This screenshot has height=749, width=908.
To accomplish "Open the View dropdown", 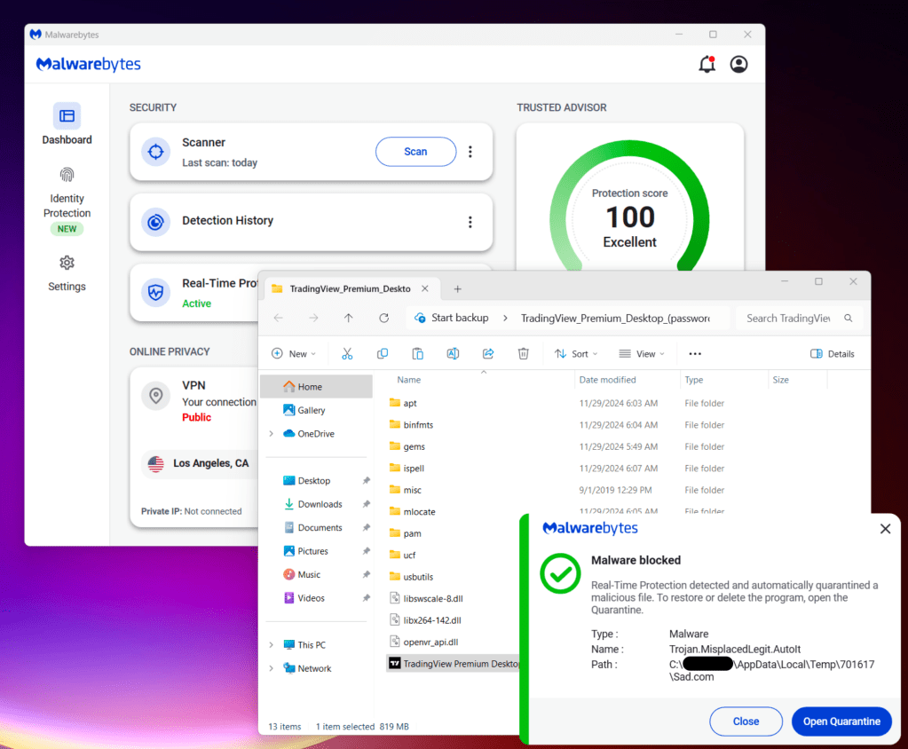I will pyautogui.click(x=642, y=354).
